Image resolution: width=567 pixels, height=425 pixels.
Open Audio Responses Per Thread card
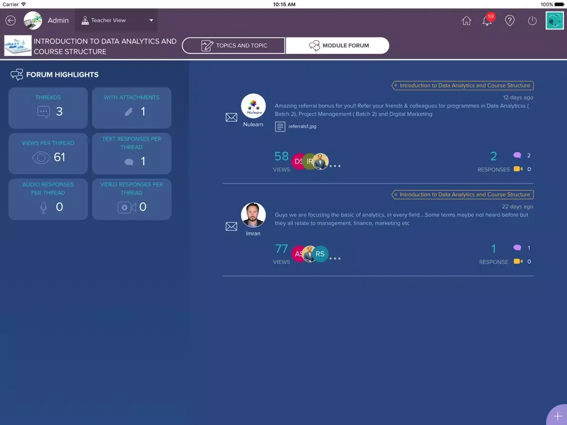click(x=48, y=199)
